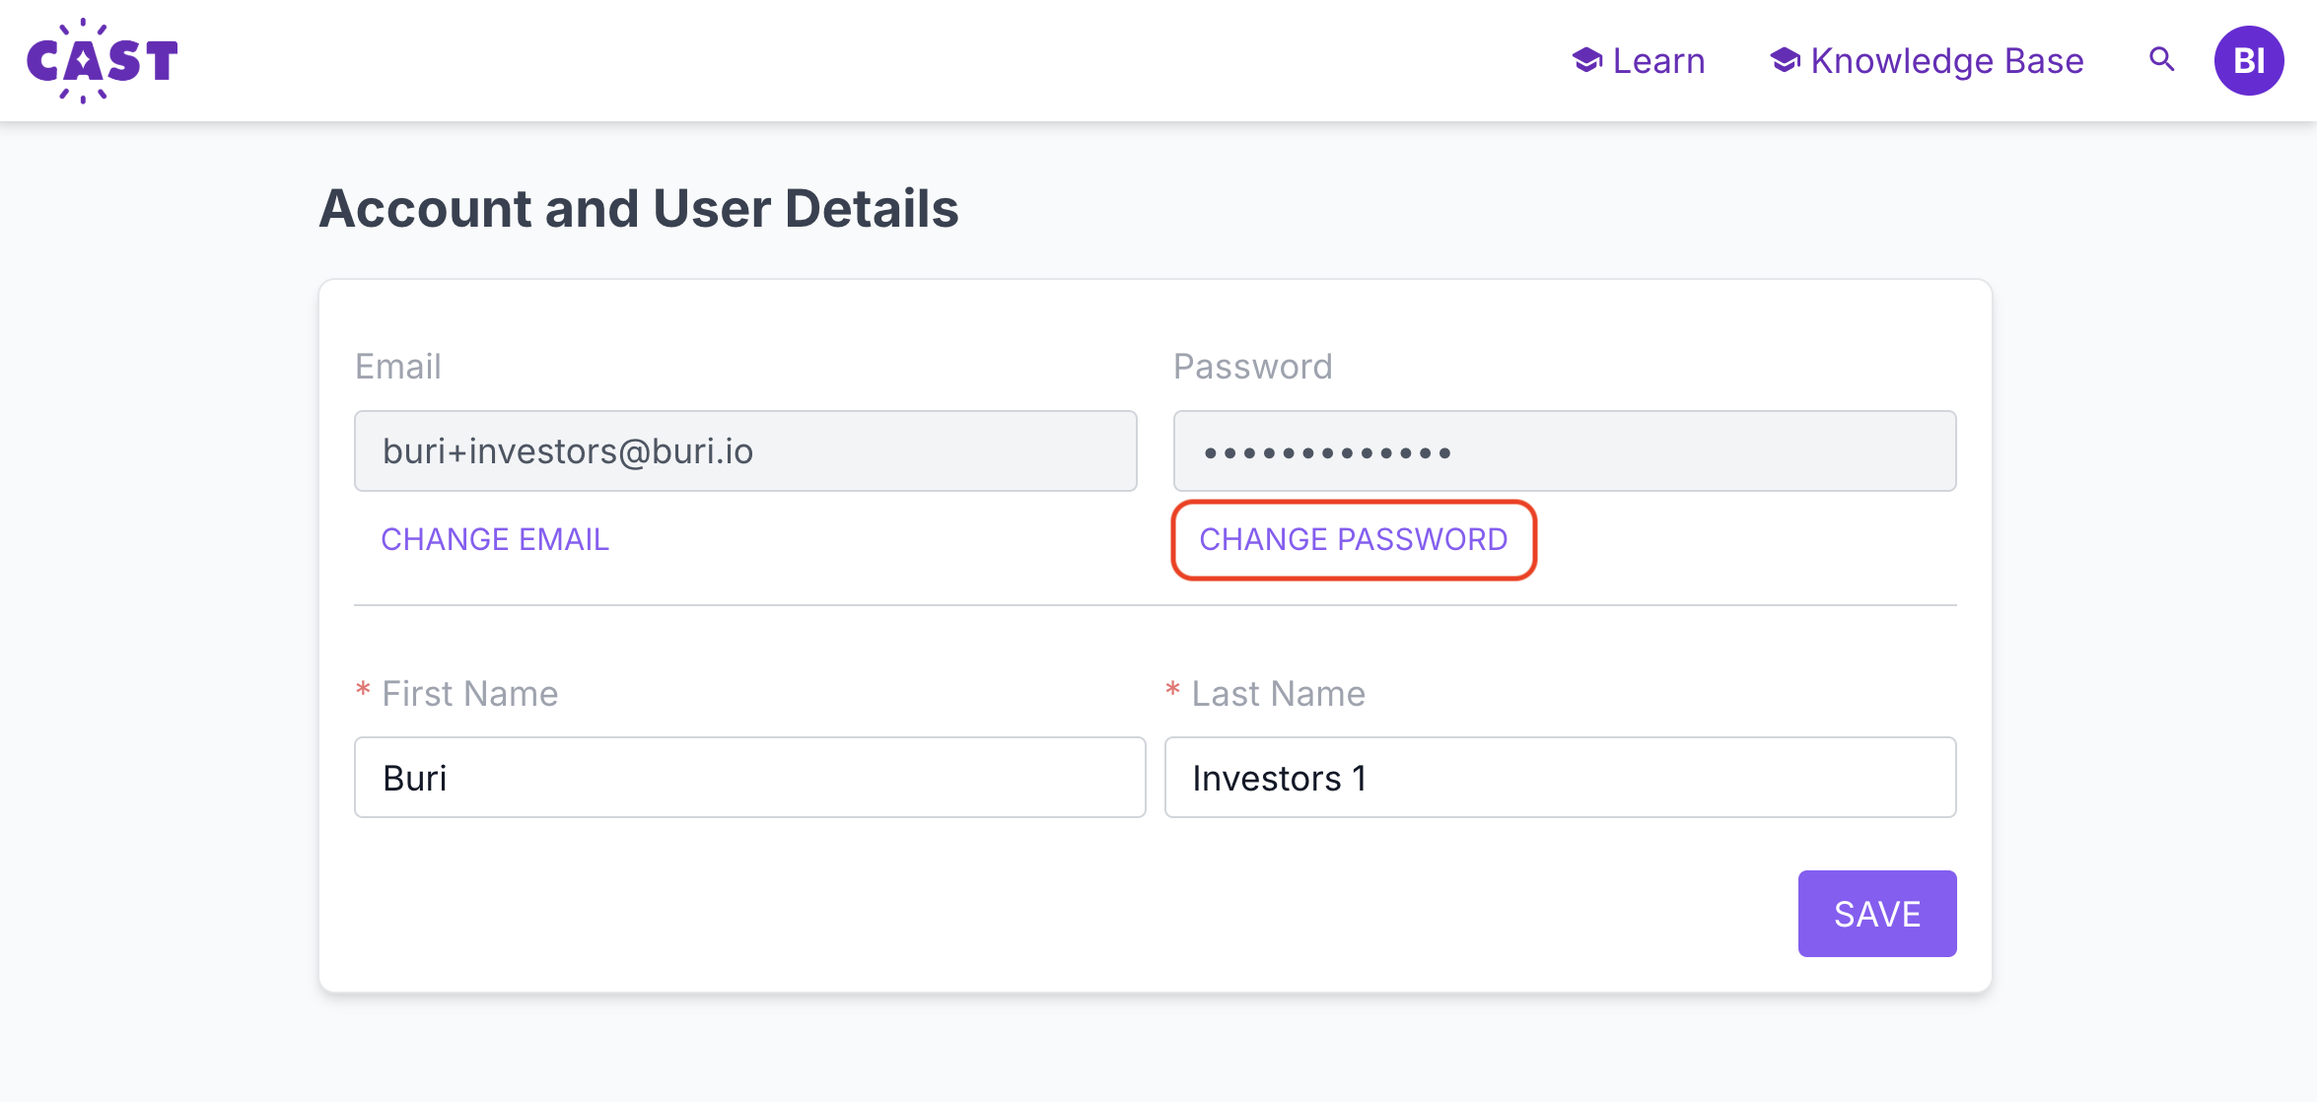Click the red asterisk beside Last Name
Image resolution: width=2317 pixels, height=1102 pixels.
tap(1172, 690)
